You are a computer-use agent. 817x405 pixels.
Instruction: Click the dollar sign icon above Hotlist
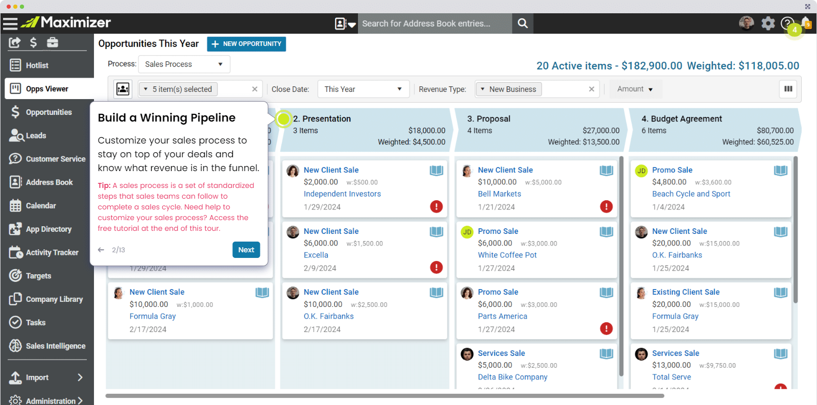tap(33, 42)
